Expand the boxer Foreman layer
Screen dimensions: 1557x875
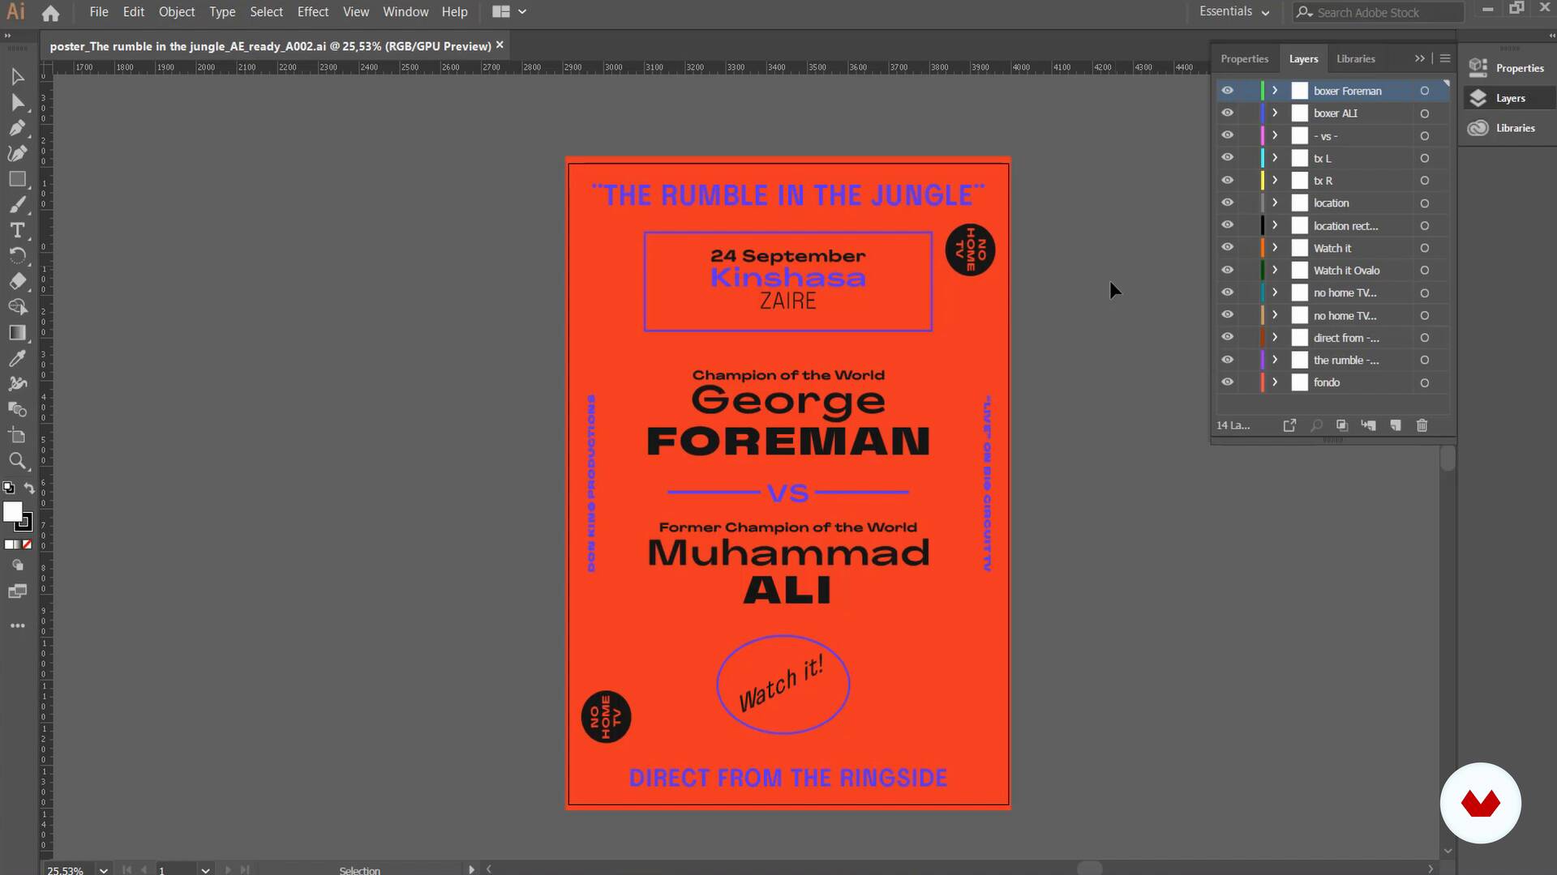(x=1275, y=91)
